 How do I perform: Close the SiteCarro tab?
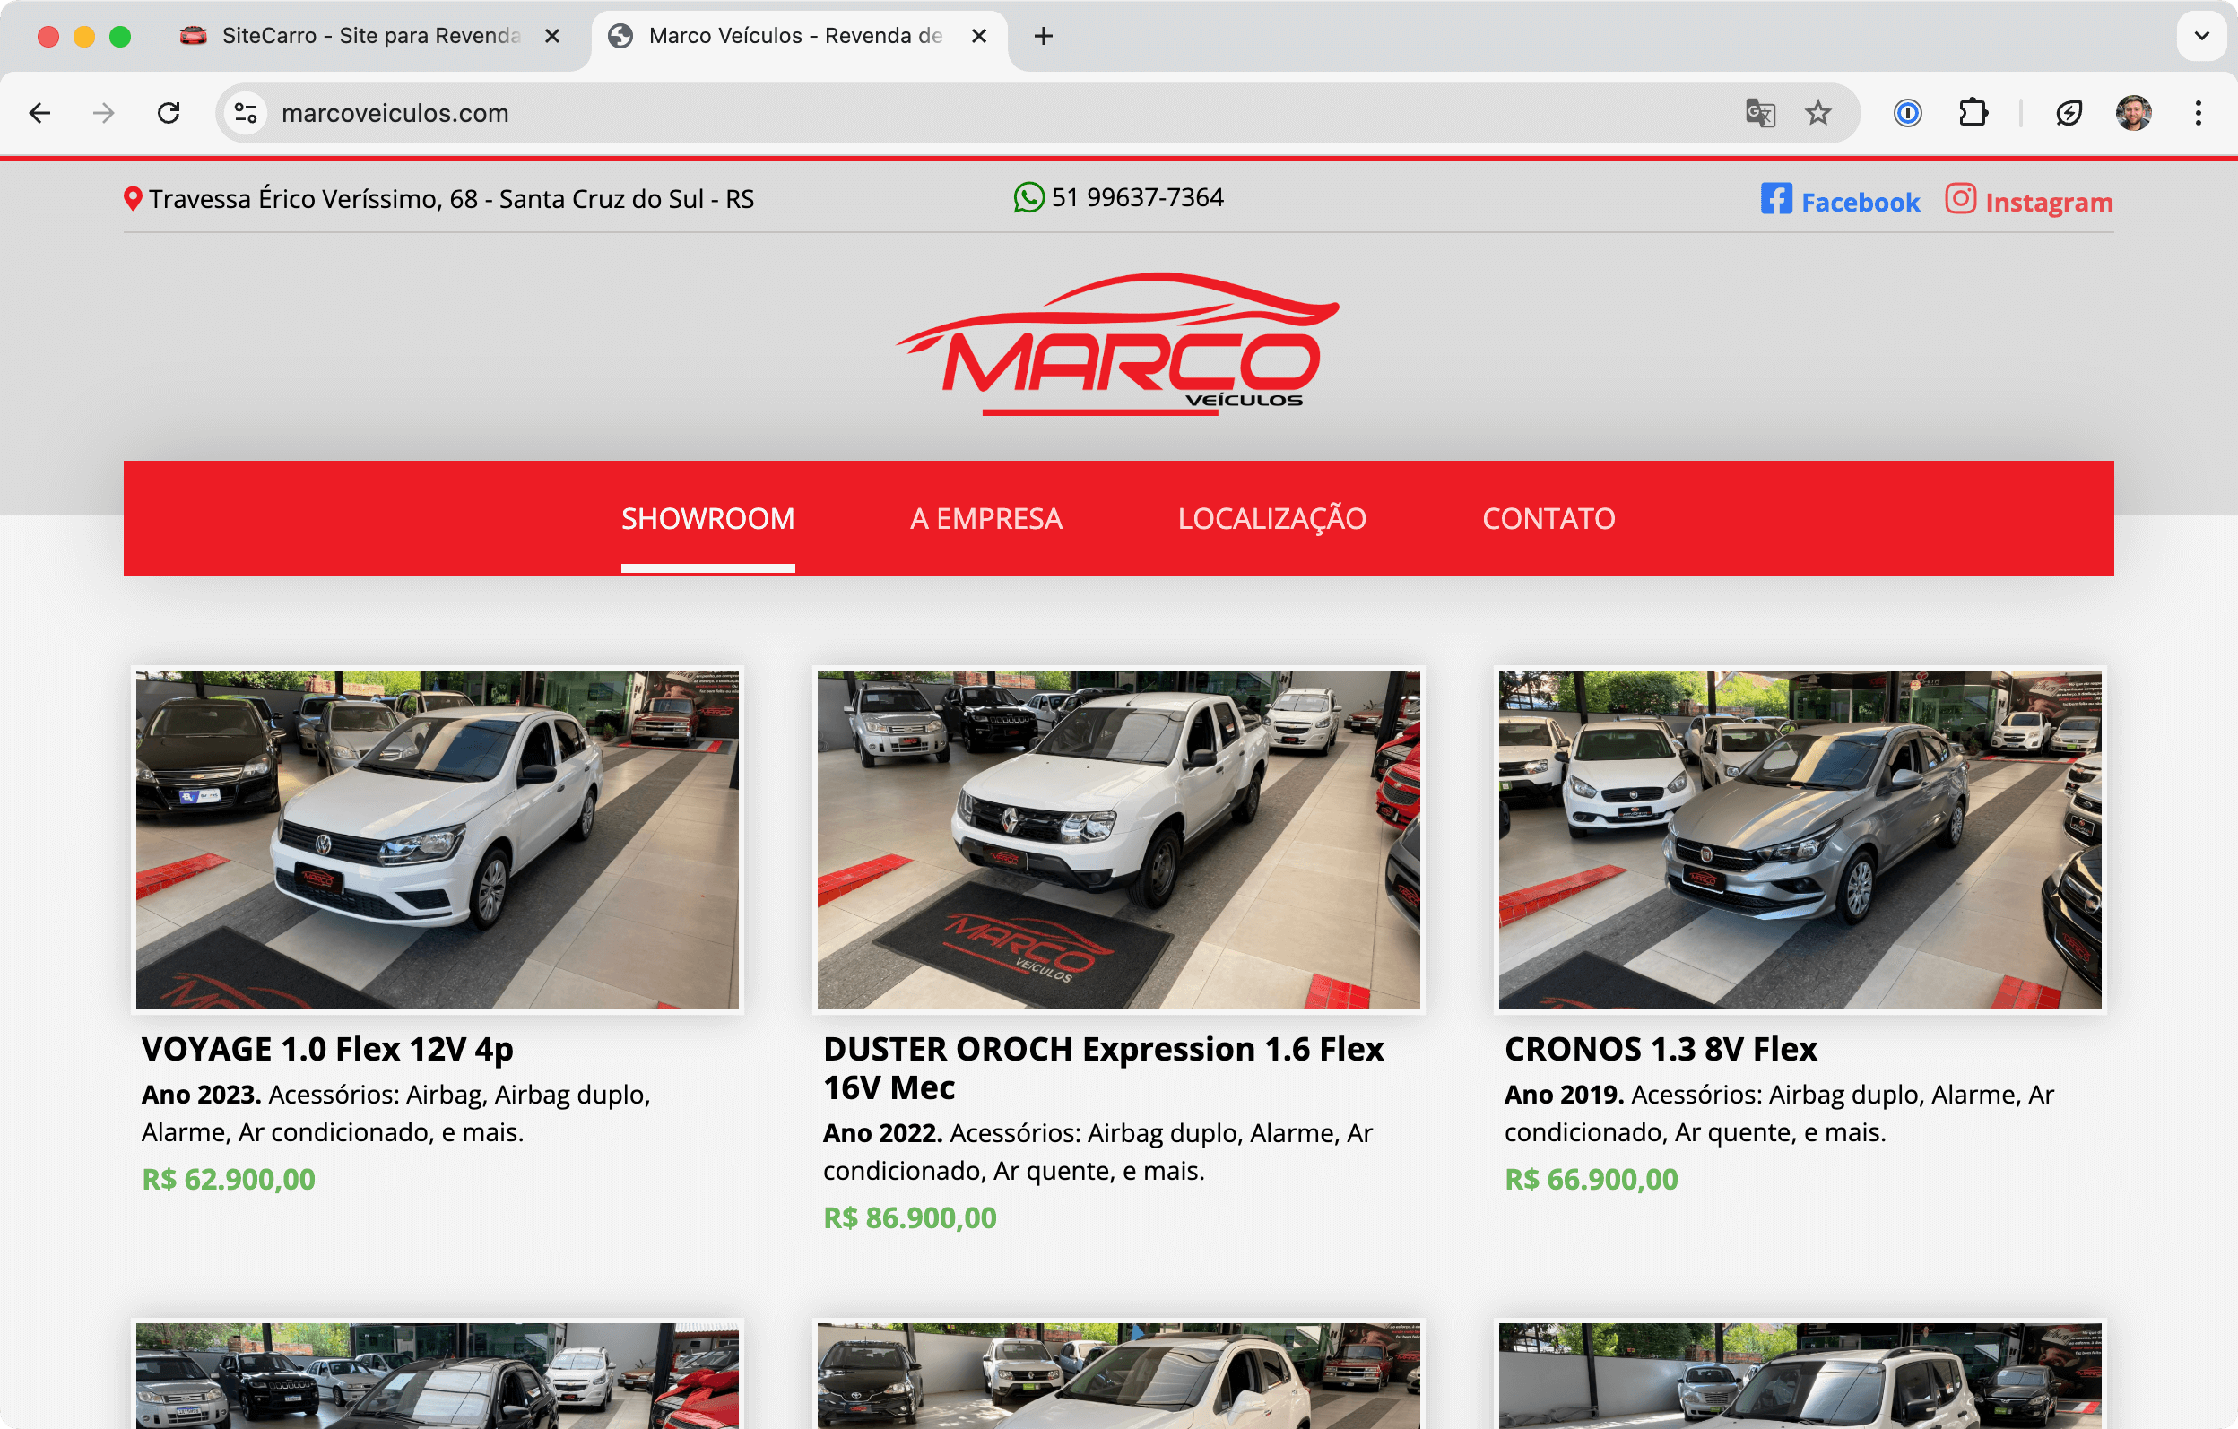pyautogui.click(x=552, y=36)
